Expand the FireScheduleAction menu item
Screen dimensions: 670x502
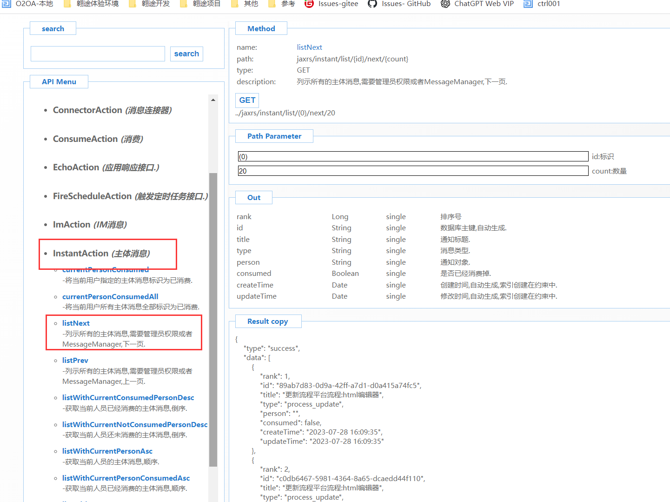pos(130,196)
